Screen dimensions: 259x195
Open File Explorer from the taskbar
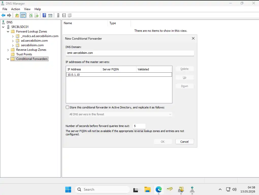(147, 189)
